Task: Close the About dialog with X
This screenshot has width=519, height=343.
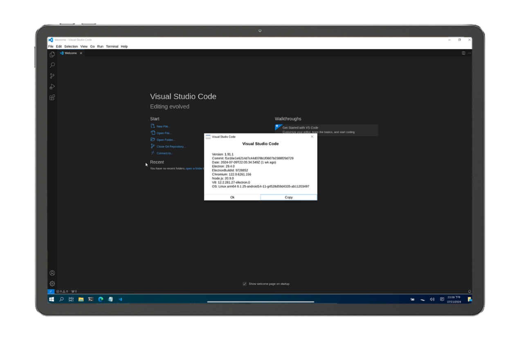Action: (312, 137)
